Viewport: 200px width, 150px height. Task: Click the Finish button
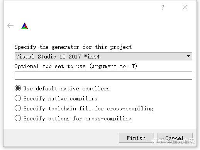(136, 138)
